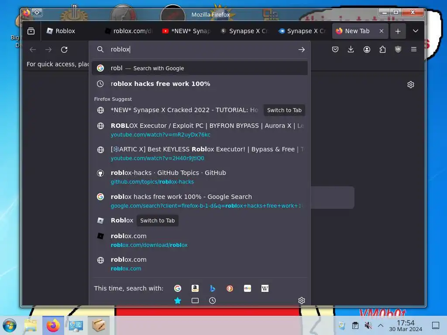Screen dimensions: 447x335
Task: Choose robl Search with Google suggestion
Action: [x=199, y=68]
